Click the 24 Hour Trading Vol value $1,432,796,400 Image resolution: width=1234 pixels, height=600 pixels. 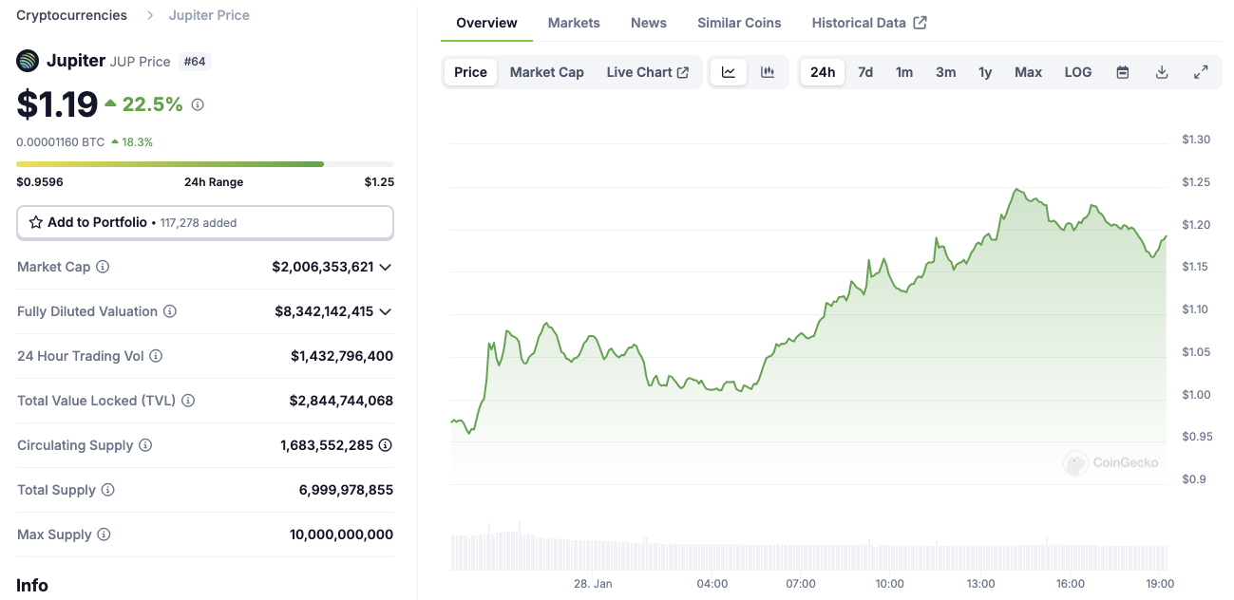[x=342, y=356]
